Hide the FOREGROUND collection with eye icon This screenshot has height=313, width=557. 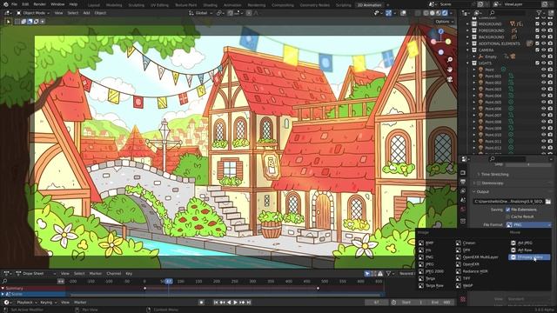(x=543, y=30)
